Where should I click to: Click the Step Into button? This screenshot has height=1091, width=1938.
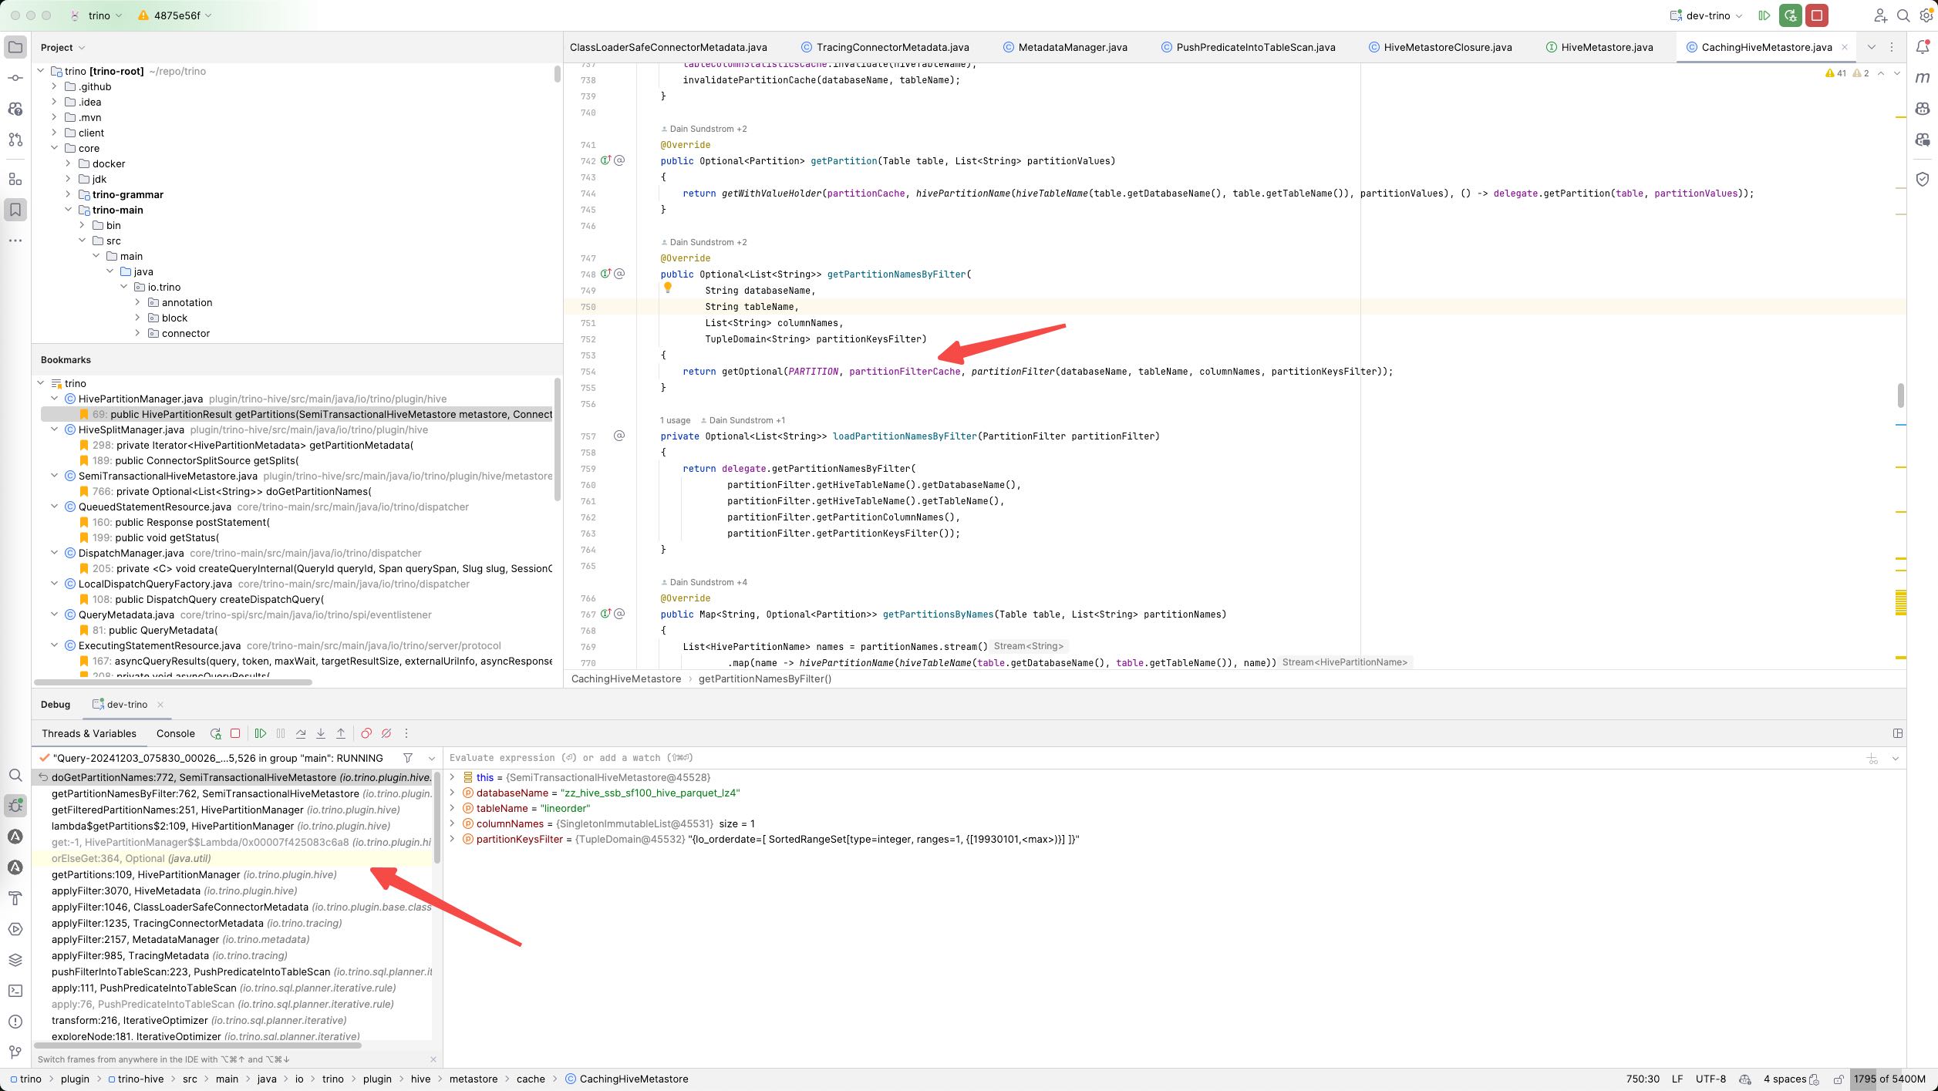[x=321, y=733]
